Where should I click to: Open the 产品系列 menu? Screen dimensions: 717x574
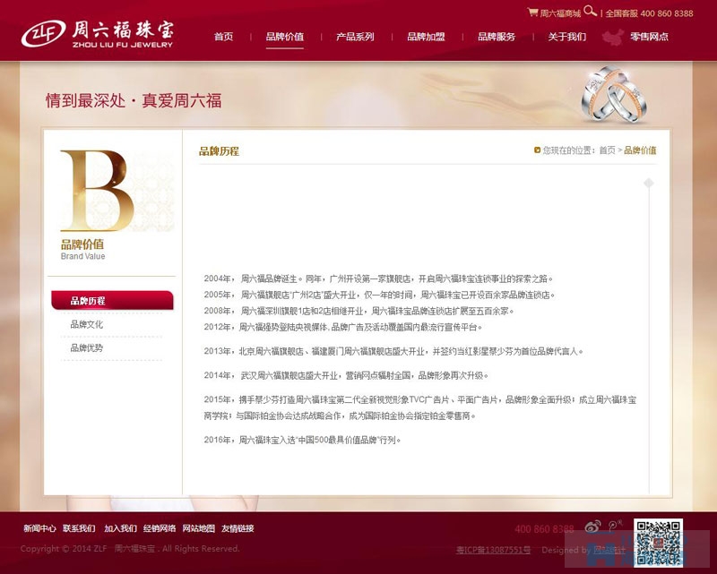[355, 37]
